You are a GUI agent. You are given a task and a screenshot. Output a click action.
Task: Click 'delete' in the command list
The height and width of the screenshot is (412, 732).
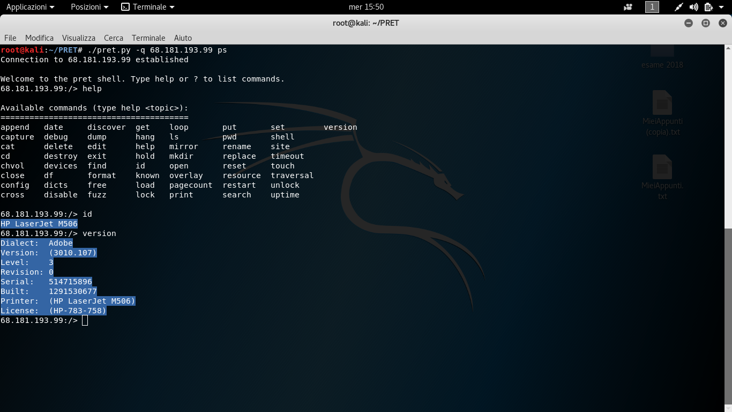point(58,146)
